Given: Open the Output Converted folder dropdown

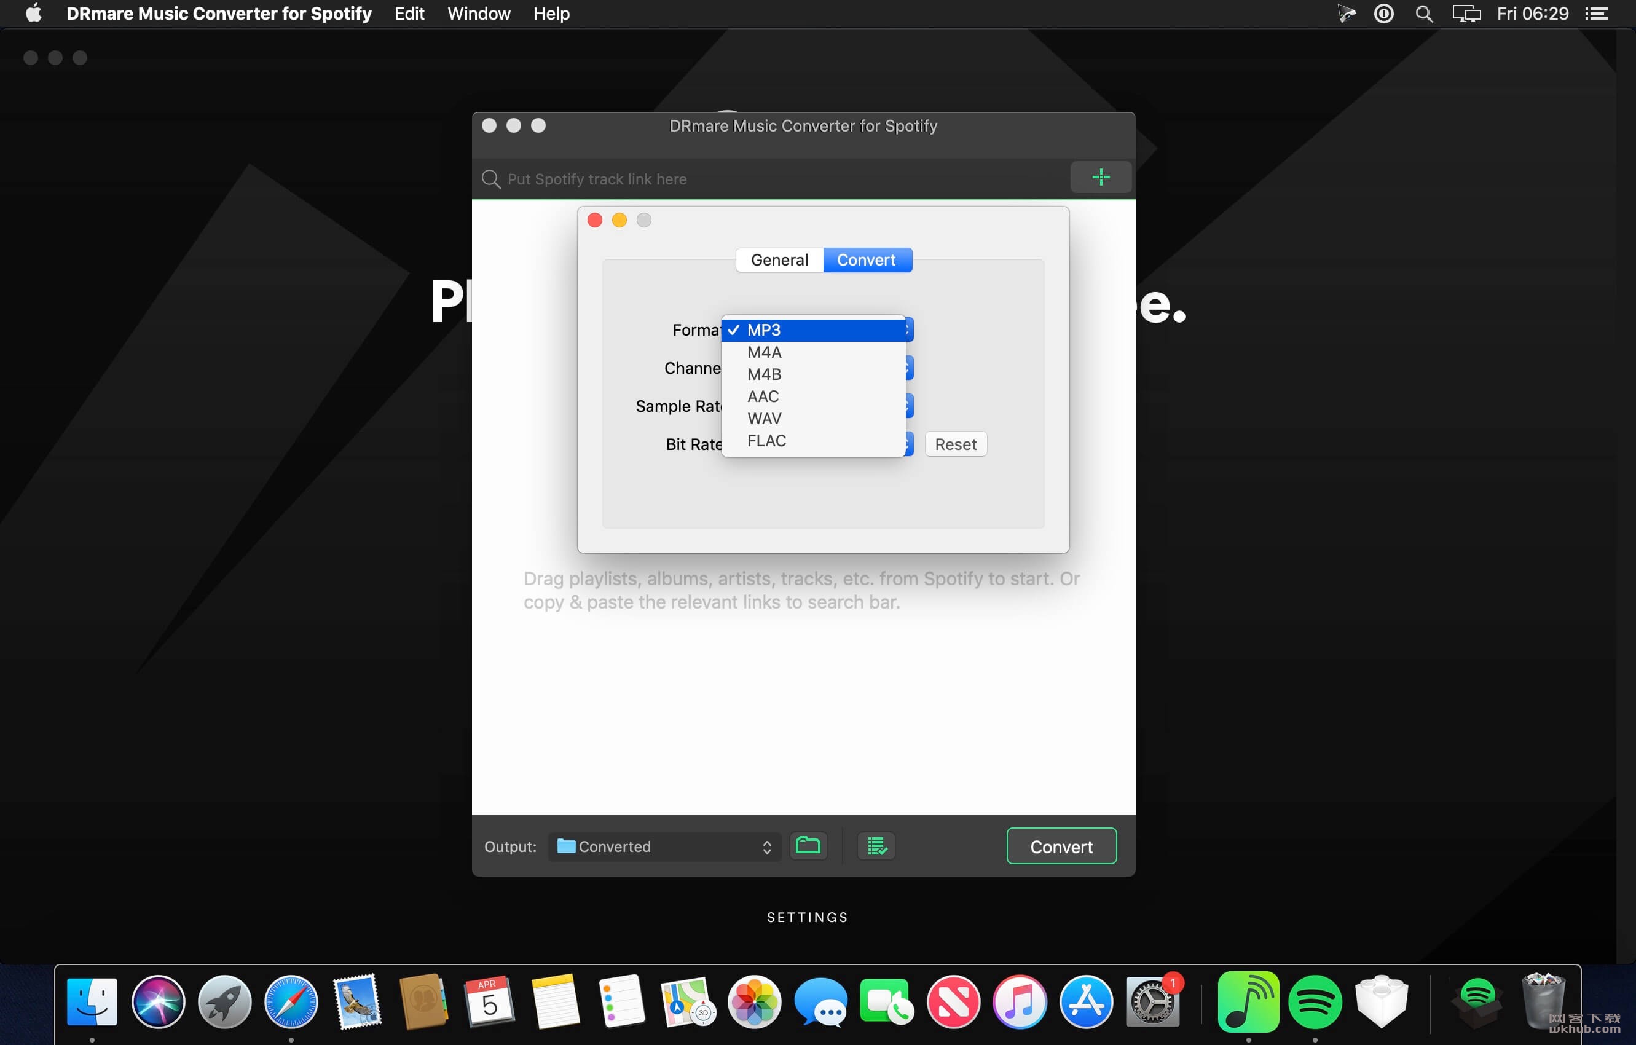Looking at the screenshot, I should pyautogui.click(x=664, y=846).
